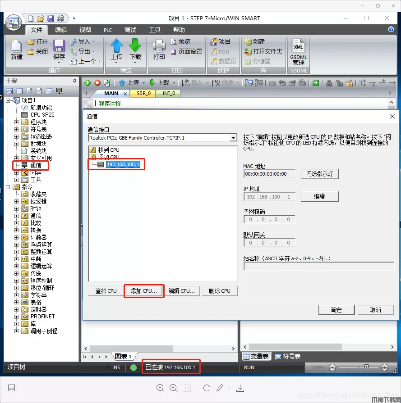Expand the PROFINET instruction folder
Image resolution: width=401 pixels, height=403 pixels.
(17, 317)
